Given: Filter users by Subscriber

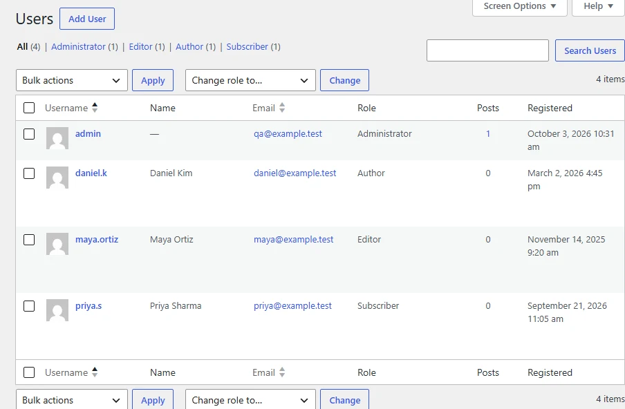Looking at the screenshot, I should coord(247,46).
